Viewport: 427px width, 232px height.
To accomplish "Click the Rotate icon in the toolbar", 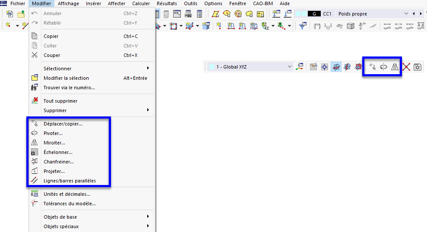I will 383,67.
